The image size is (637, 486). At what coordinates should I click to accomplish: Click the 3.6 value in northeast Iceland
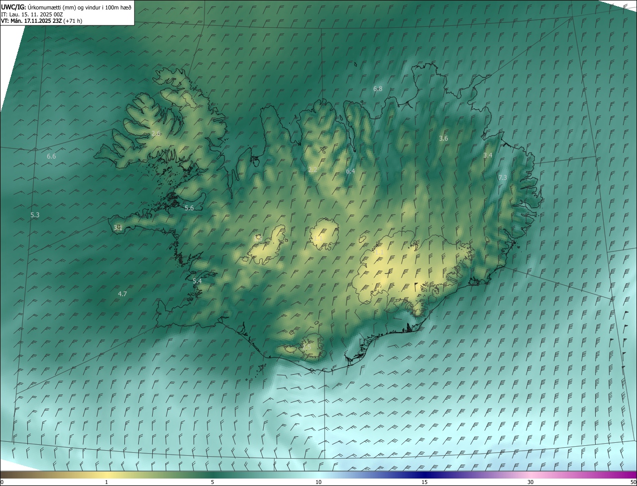(443, 138)
